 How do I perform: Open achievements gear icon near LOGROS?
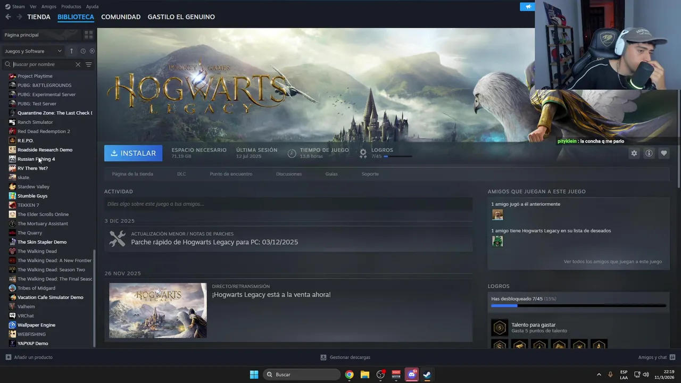pos(363,153)
